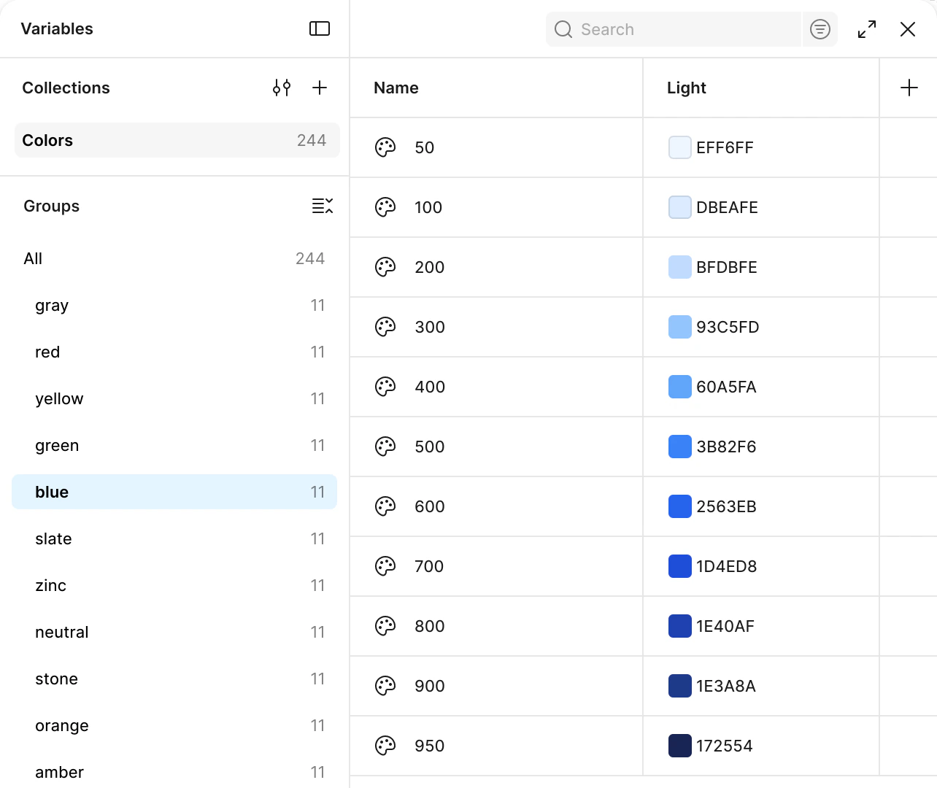Select the yellow group
Viewport: 937px width, 788px height.
[174, 398]
